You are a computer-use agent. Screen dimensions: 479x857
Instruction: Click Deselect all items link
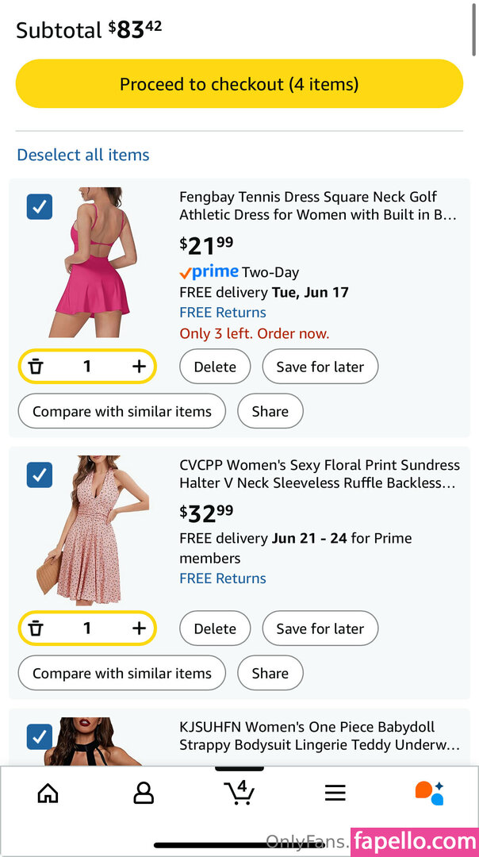coord(83,155)
